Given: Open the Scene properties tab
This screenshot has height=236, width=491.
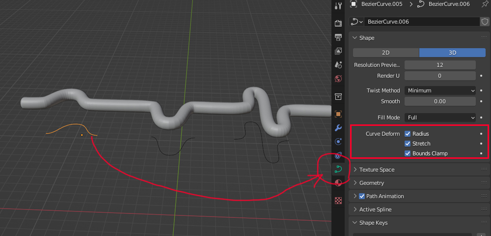Looking at the screenshot, I should (x=338, y=64).
